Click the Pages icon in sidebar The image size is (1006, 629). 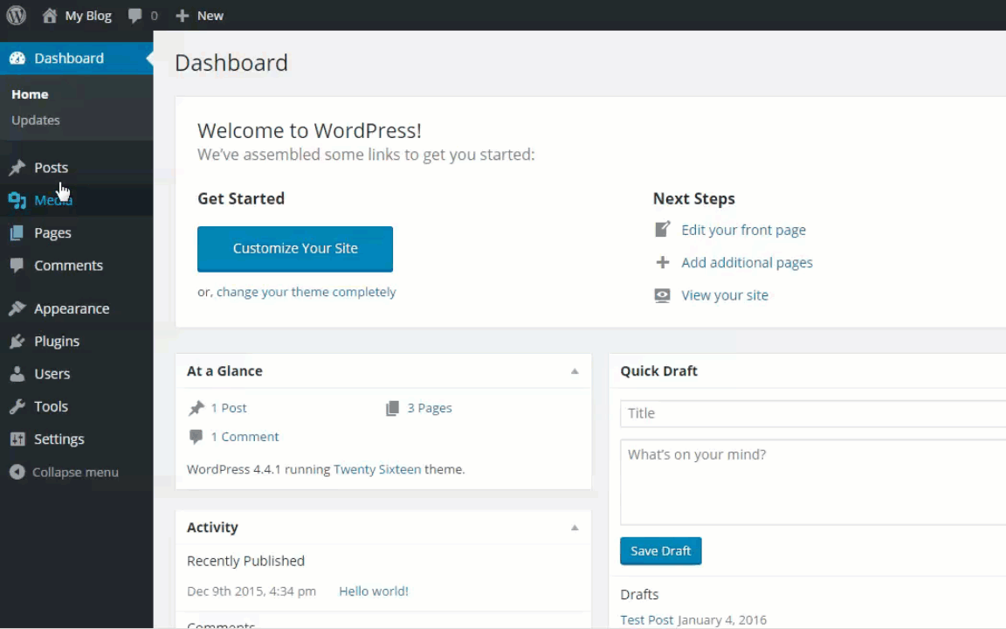[x=17, y=233]
